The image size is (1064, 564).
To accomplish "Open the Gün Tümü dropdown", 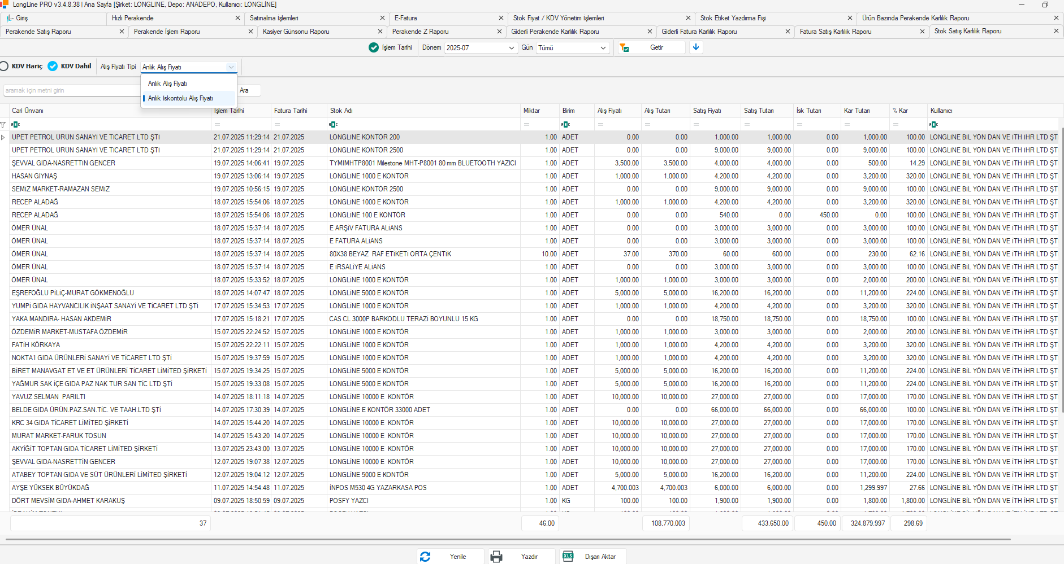I will point(573,48).
